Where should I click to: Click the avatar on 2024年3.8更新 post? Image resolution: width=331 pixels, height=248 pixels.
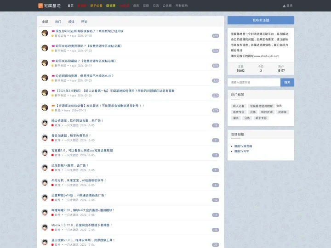pos(45,93)
